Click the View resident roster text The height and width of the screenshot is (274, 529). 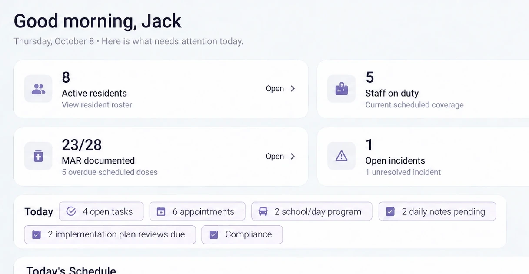click(97, 105)
